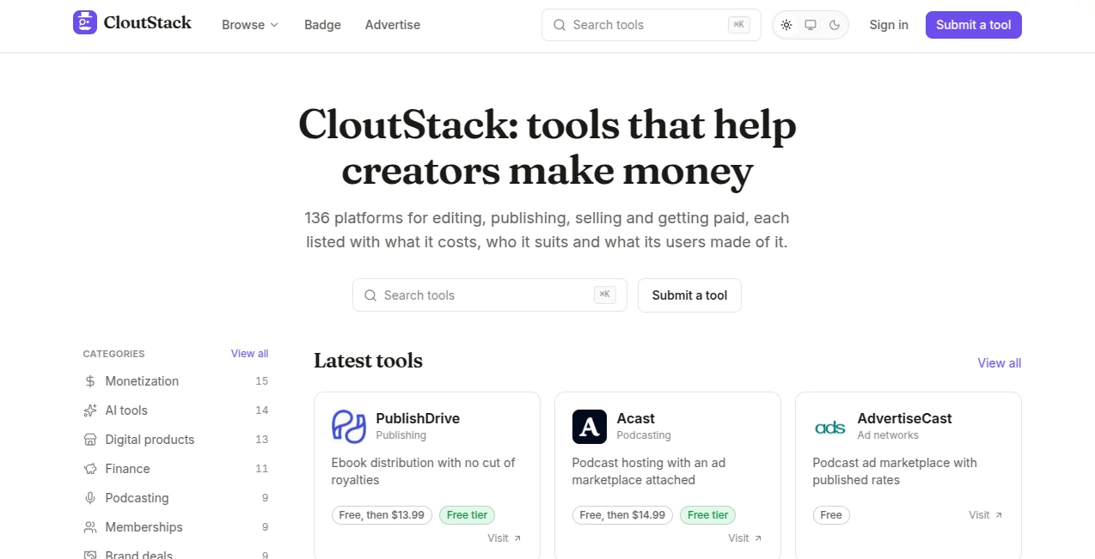Click Acast Free tier badge
Viewport: 1095px width, 559px height.
(707, 515)
